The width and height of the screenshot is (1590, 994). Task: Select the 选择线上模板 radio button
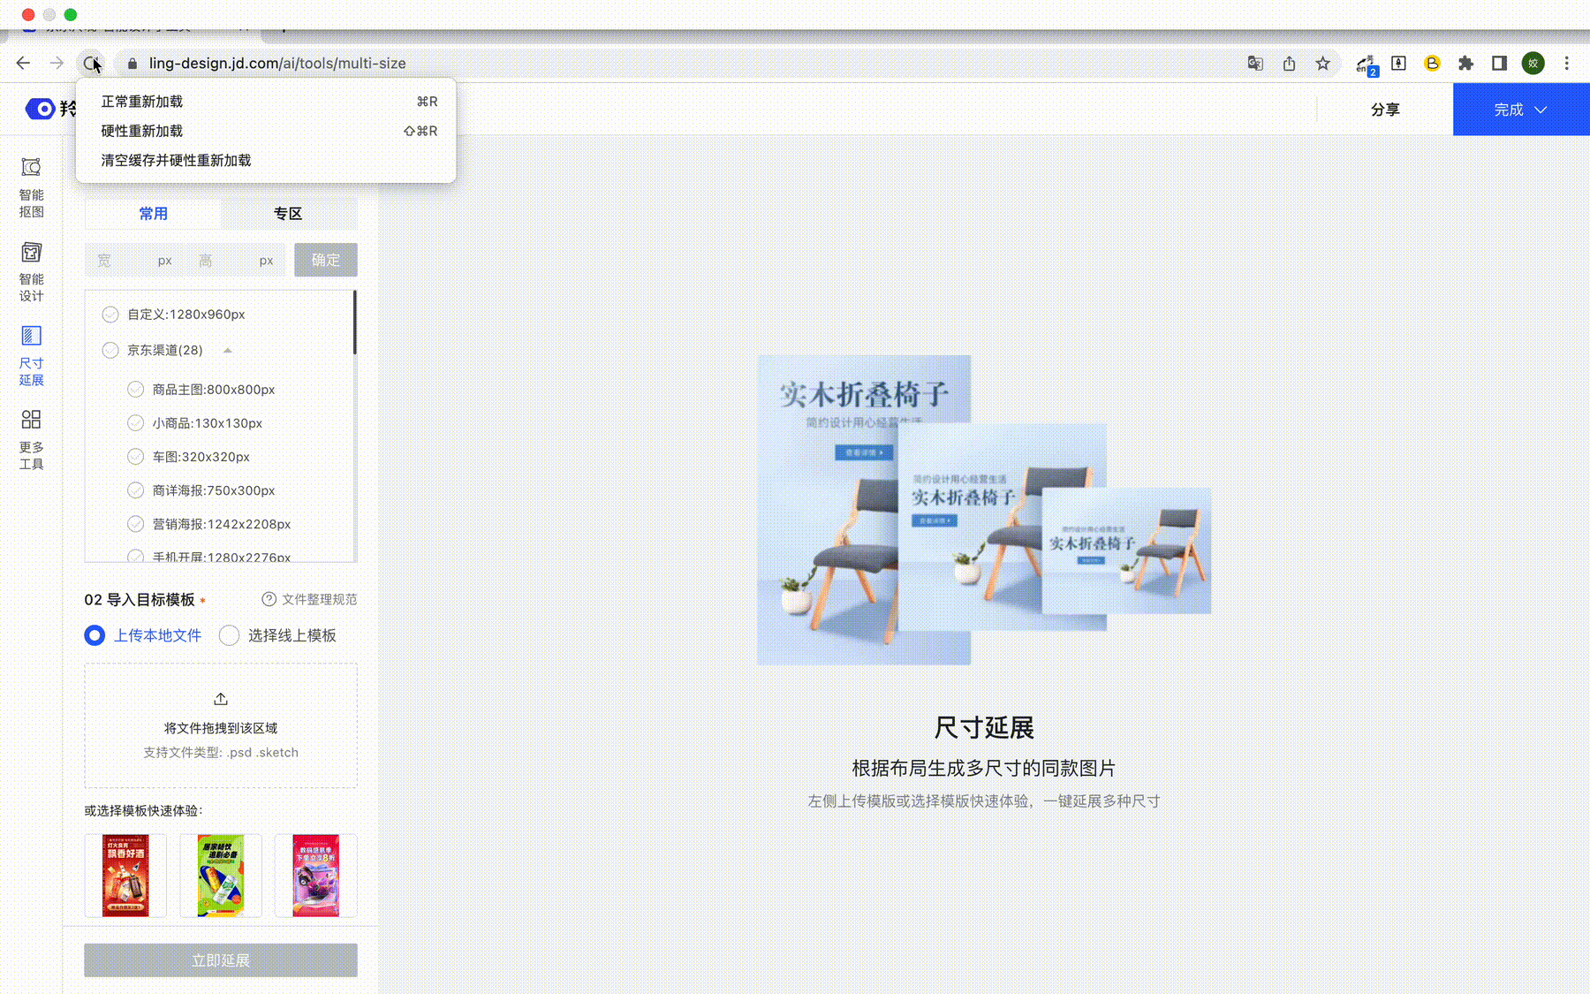click(x=229, y=635)
